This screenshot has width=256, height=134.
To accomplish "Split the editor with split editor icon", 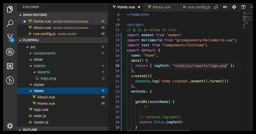I will tap(243, 7).
